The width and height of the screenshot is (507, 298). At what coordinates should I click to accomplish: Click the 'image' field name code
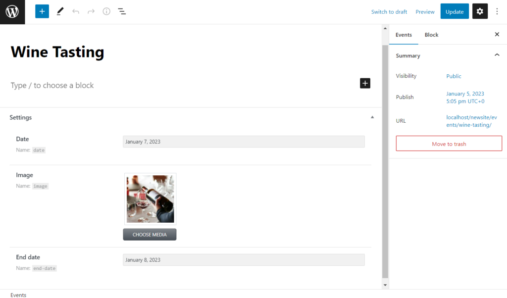tap(41, 186)
